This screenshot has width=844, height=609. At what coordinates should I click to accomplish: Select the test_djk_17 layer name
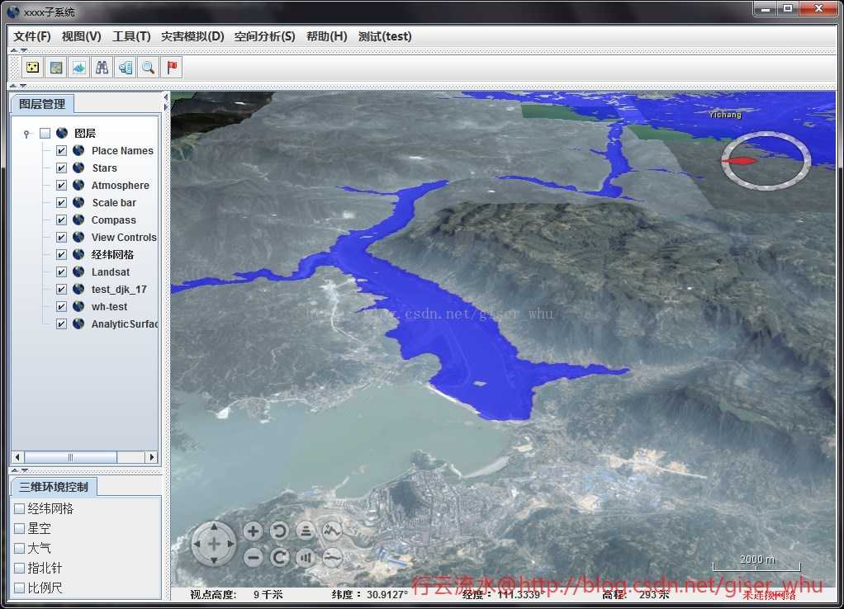(119, 290)
